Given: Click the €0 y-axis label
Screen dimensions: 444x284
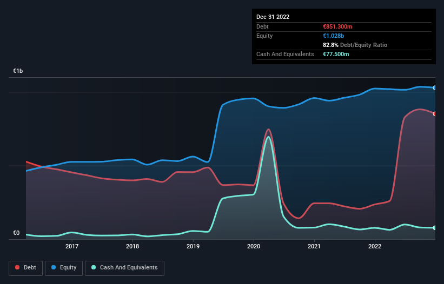Looking at the screenshot, I should click(16, 233).
